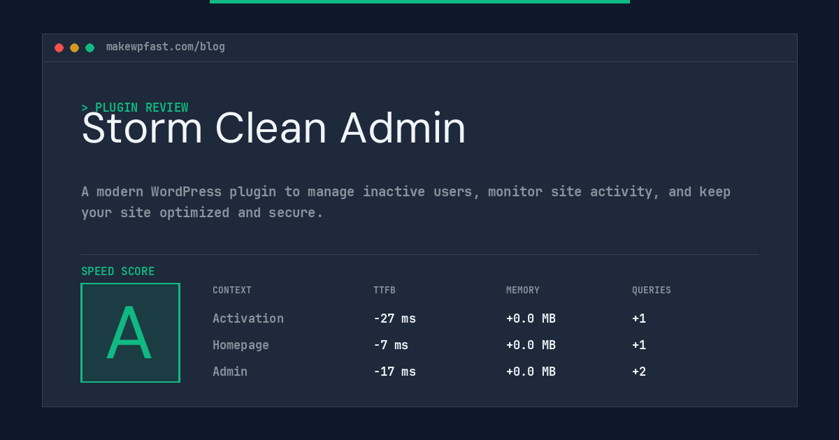Image resolution: width=839 pixels, height=440 pixels.
Task: Click the plugin description paragraph
Action: (406, 202)
